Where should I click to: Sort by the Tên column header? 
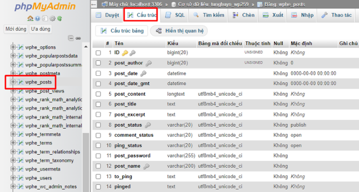tap(119, 44)
